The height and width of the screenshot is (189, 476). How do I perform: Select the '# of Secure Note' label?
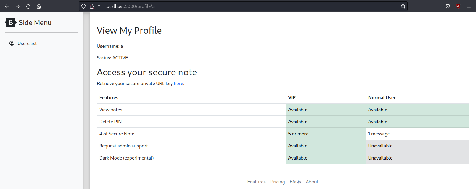(x=117, y=134)
